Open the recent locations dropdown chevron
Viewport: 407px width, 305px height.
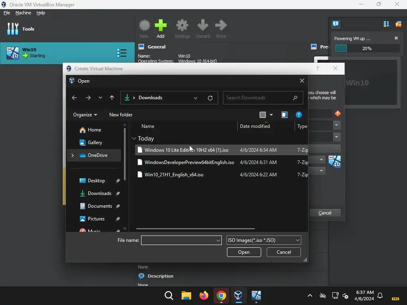100,98
